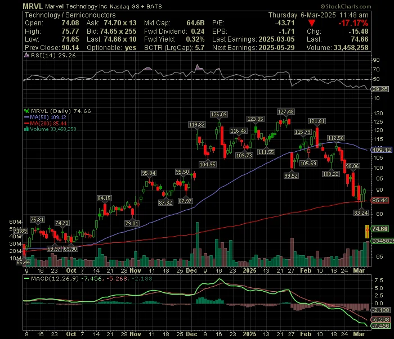
Task: Click the 84.15 high price label
Action: pos(104,198)
